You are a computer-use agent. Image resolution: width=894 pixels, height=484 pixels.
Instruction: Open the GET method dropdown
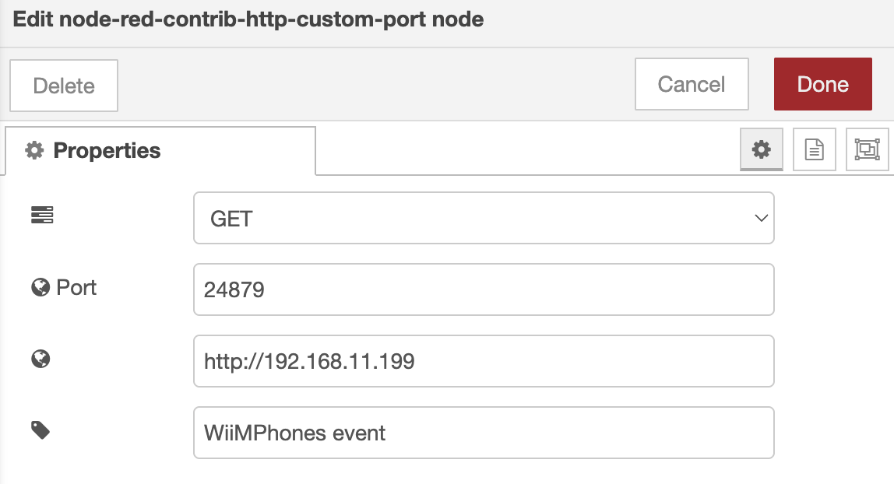click(483, 218)
